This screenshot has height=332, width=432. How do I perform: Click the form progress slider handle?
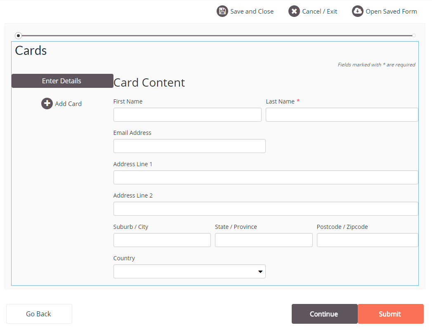point(18,36)
